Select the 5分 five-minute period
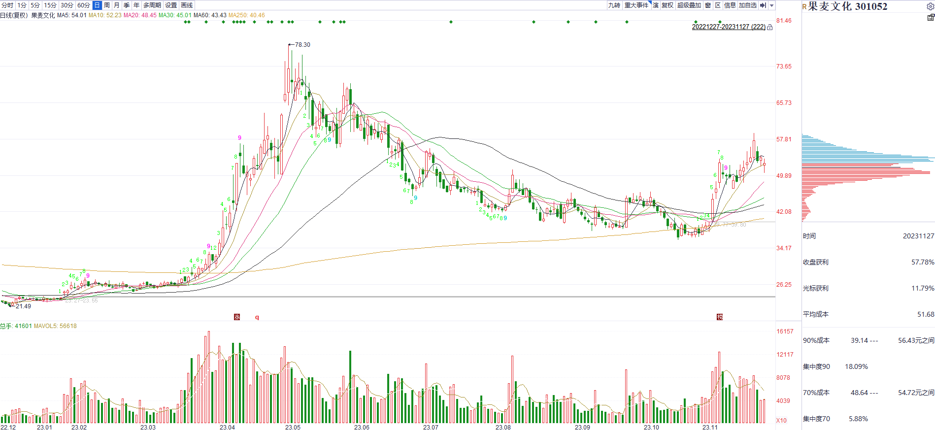The image size is (935, 430). 35,5
